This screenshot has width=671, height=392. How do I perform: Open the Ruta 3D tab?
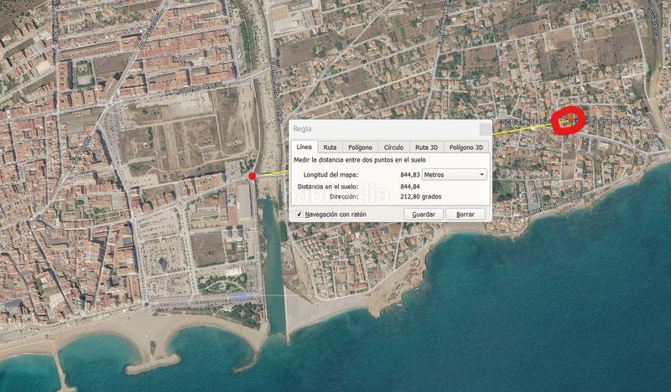click(x=426, y=147)
